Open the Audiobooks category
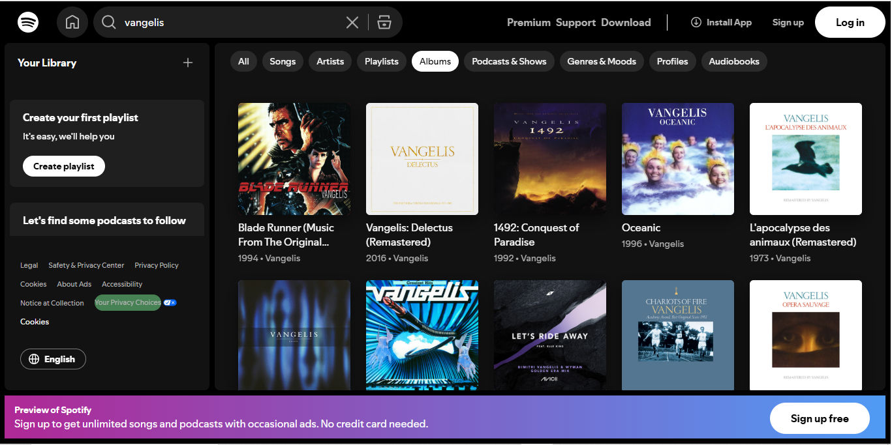This screenshot has width=892, height=445. (x=733, y=61)
